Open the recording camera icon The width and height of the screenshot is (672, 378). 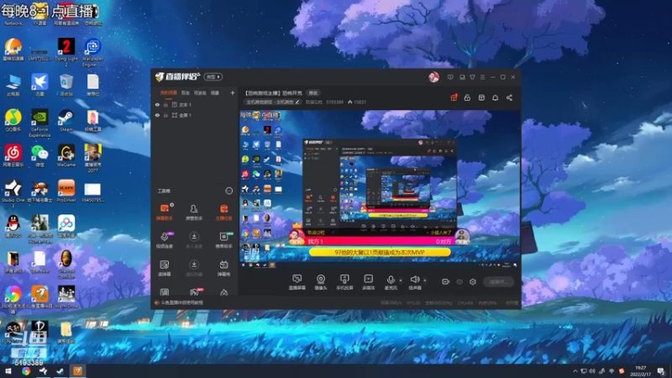click(x=446, y=281)
